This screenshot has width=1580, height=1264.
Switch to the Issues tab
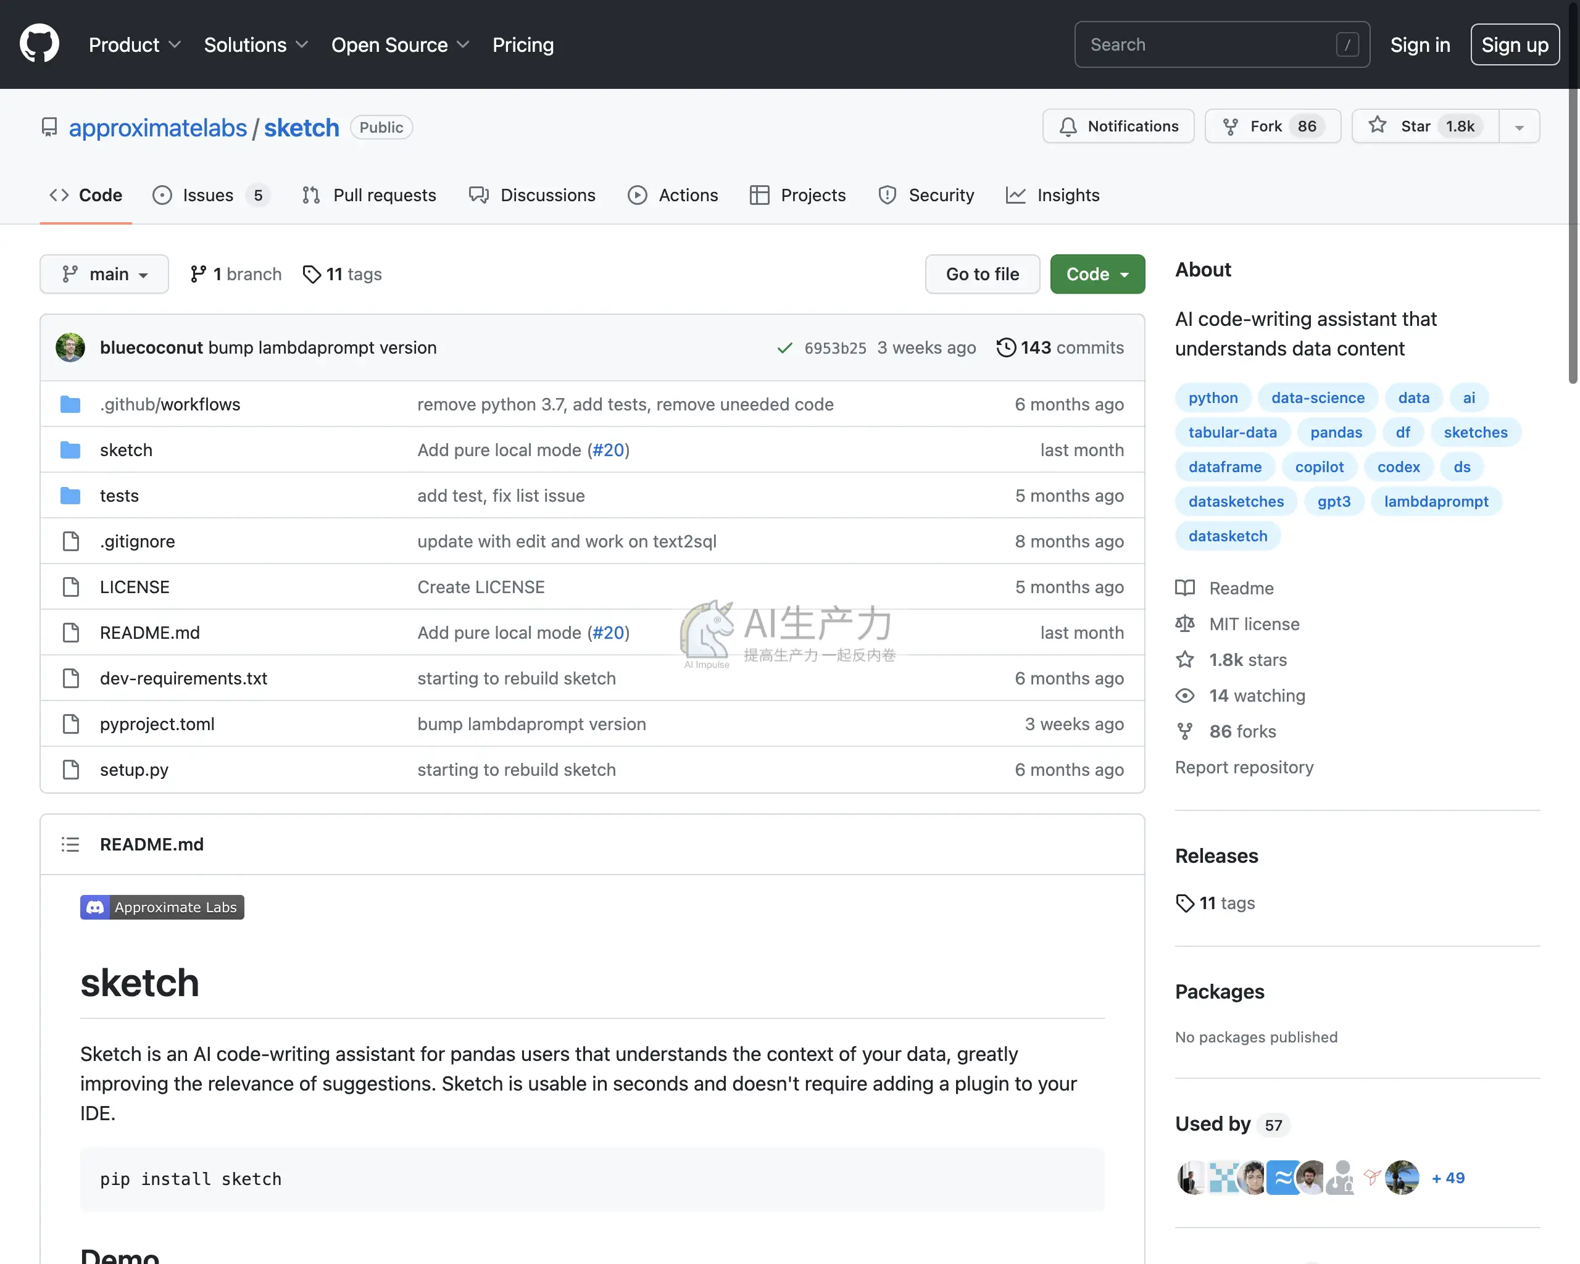click(211, 195)
